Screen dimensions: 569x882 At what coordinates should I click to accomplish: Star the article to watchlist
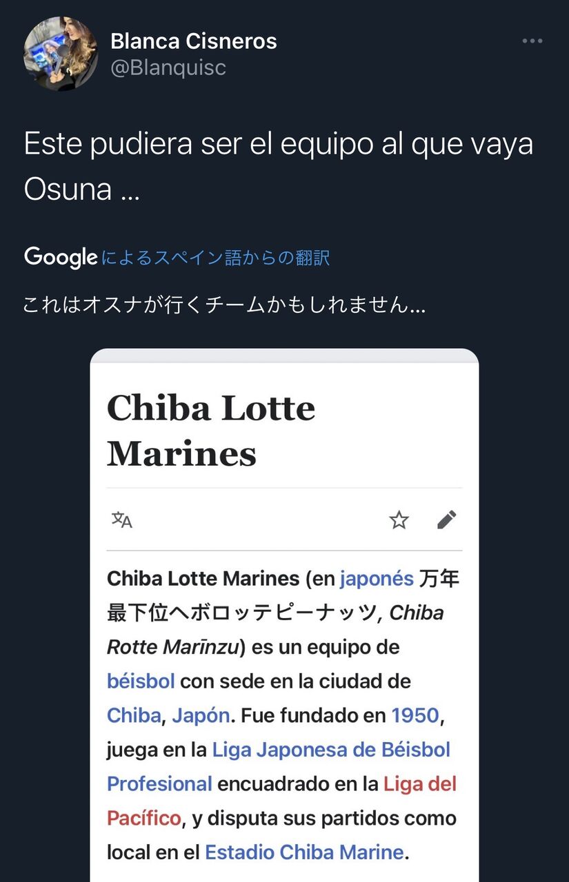[399, 520]
